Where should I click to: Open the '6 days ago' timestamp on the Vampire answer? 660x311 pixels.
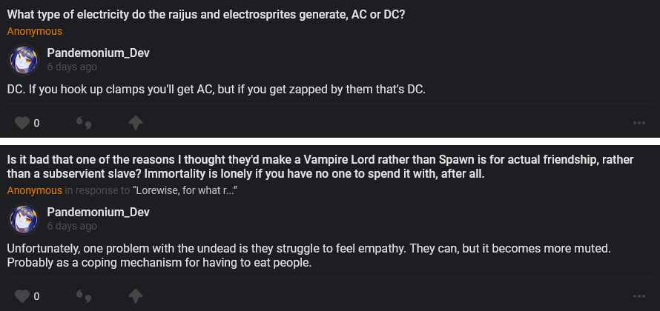pyautogui.click(x=71, y=227)
